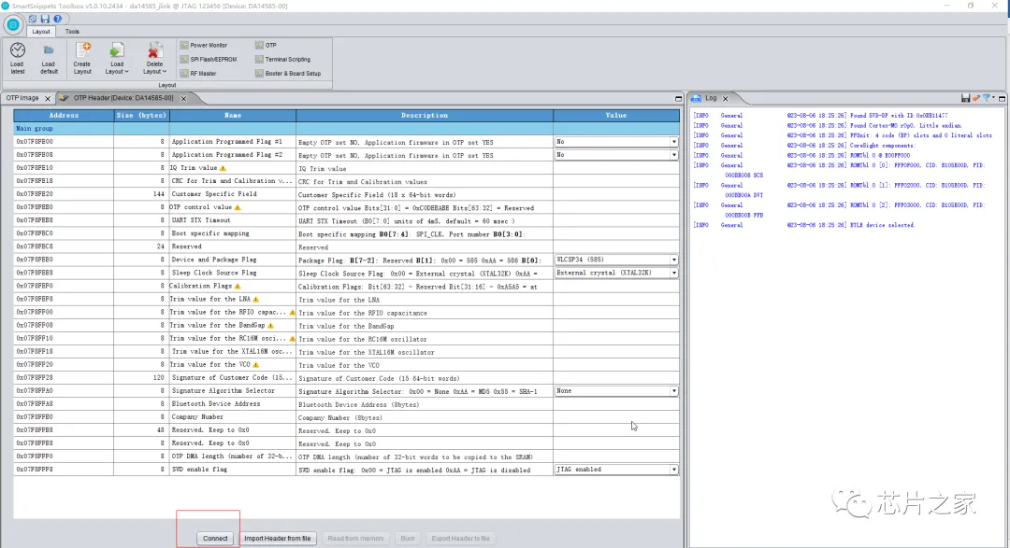Screen dimensions: 1010x548
Task: Click IQ Trim value warning icon
Action: tap(223, 168)
